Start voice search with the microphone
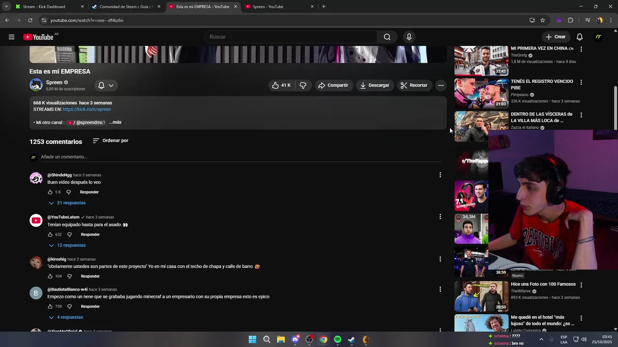This screenshot has height=347, width=618. tap(409, 37)
